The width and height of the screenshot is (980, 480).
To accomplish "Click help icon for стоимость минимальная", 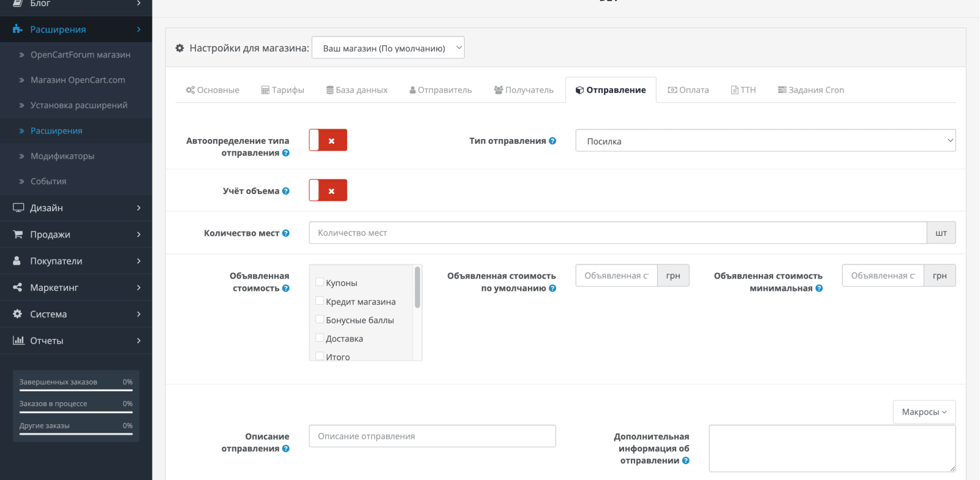I will [819, 288].
